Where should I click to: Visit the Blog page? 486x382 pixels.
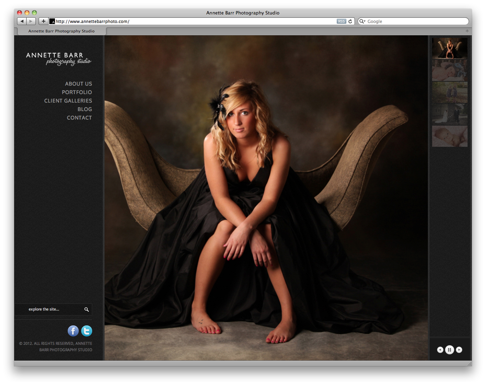click(85, 109)
